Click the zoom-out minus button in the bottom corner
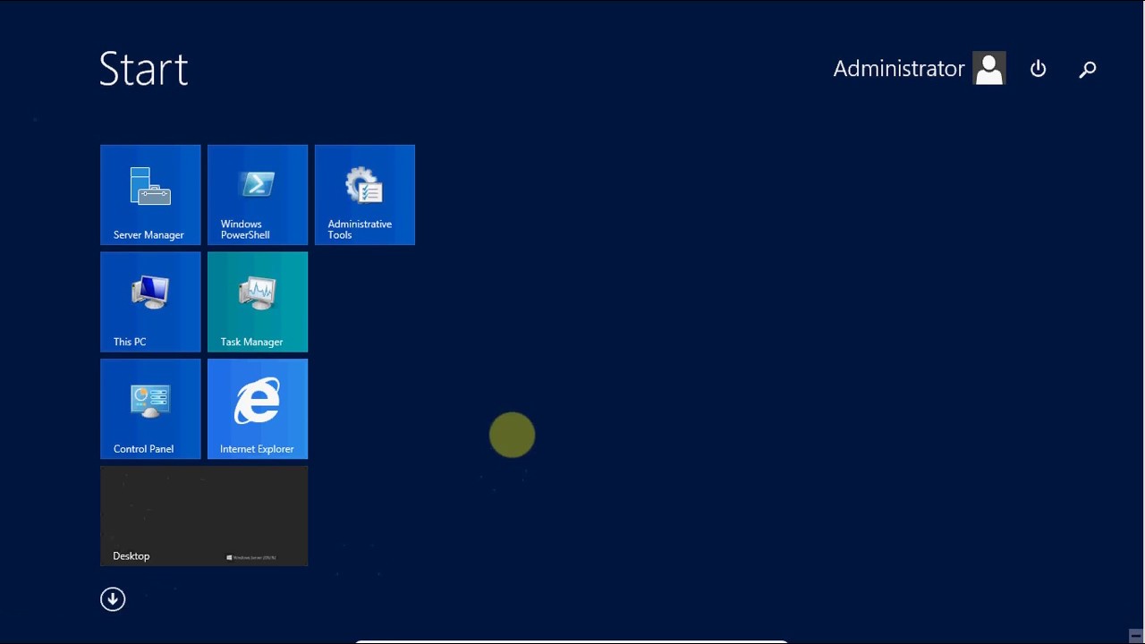1145x644 pixels. [1135, 635]
